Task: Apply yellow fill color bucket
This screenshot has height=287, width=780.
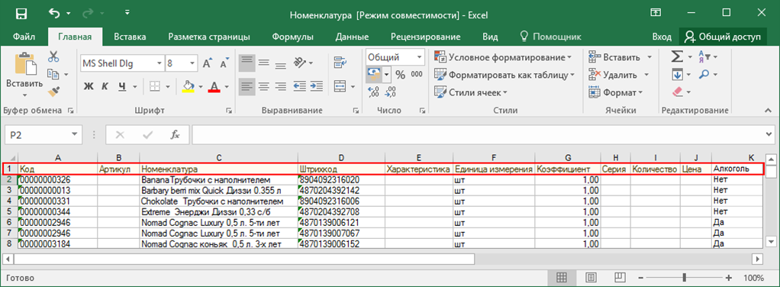Action: [x=189, y=86]
